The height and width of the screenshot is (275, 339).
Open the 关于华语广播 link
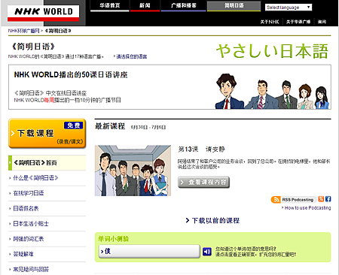coord(298,22)
